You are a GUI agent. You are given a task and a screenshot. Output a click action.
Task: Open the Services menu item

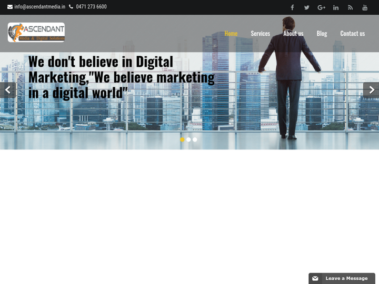coord(260,33)
